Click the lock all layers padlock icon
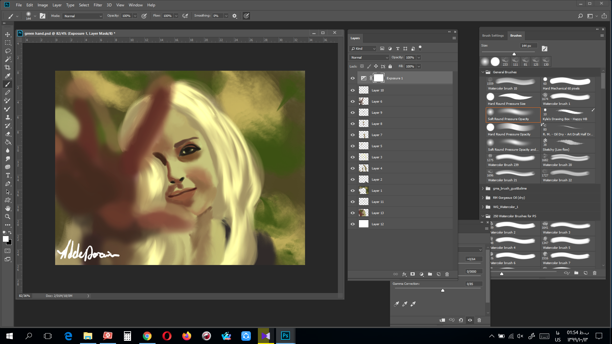This screenshot has height=344, width=612. click(390, 67)
